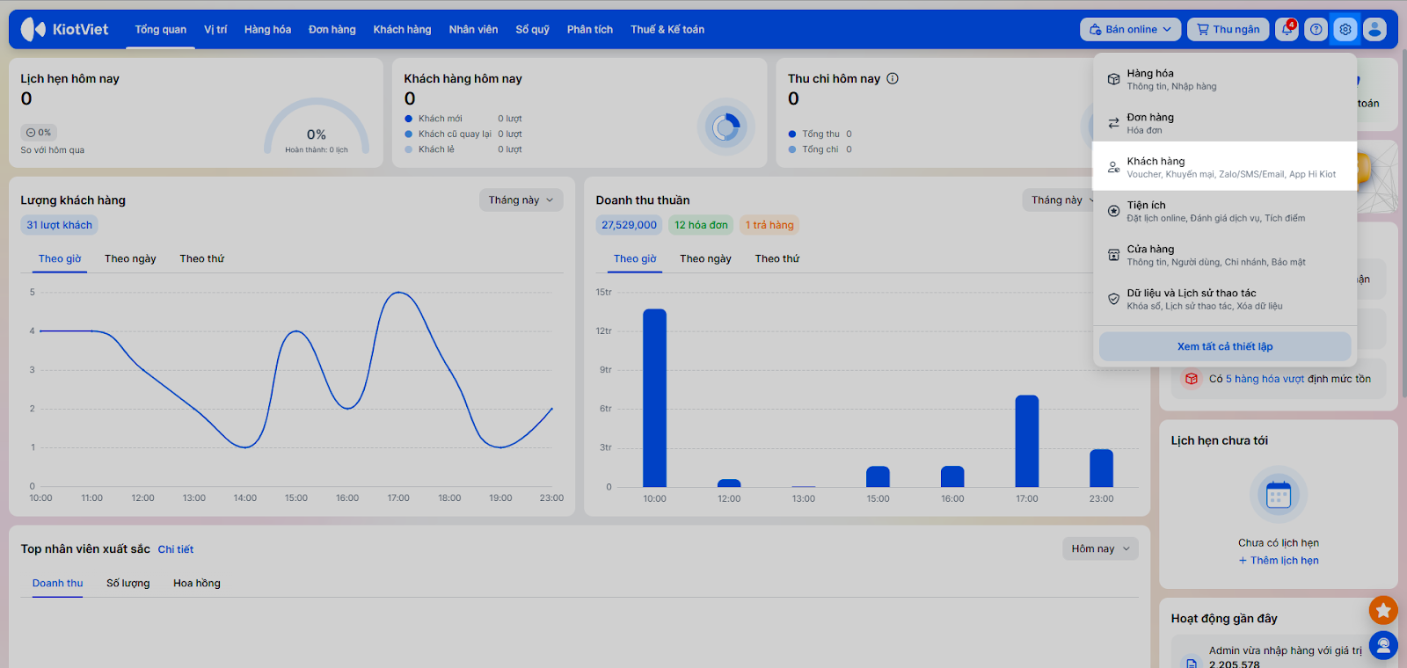Open the 5 hàng hóa vượt định mức tồn link
This screenshot has width=1407, height=668.
(1265, 379)
